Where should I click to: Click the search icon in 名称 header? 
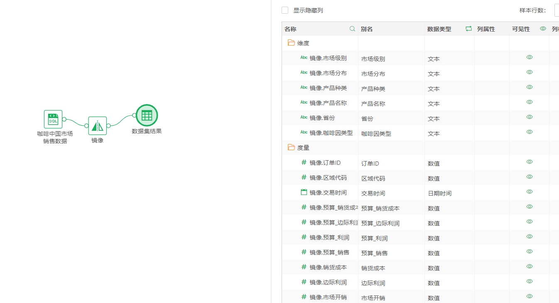[352, 29]
